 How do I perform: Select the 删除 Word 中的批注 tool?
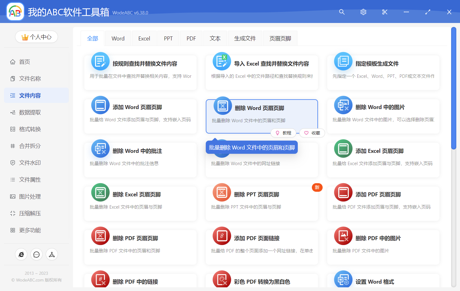pos(140,151)
